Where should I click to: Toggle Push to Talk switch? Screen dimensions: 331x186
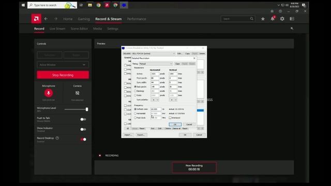(x=83, y=119)
